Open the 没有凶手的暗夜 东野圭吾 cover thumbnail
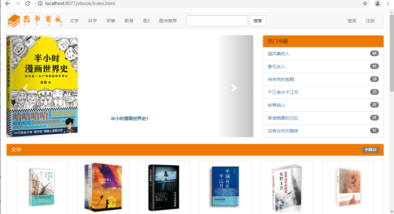Viewport: 394px width, 214px height. (287, 187)
